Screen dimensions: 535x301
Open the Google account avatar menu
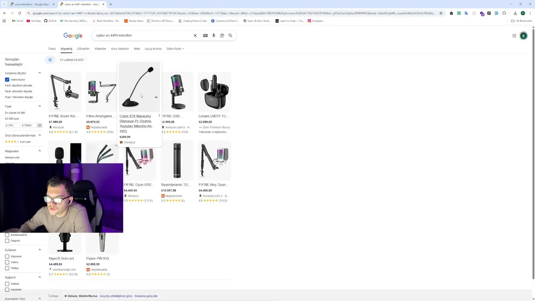click(x=523, y=36)
